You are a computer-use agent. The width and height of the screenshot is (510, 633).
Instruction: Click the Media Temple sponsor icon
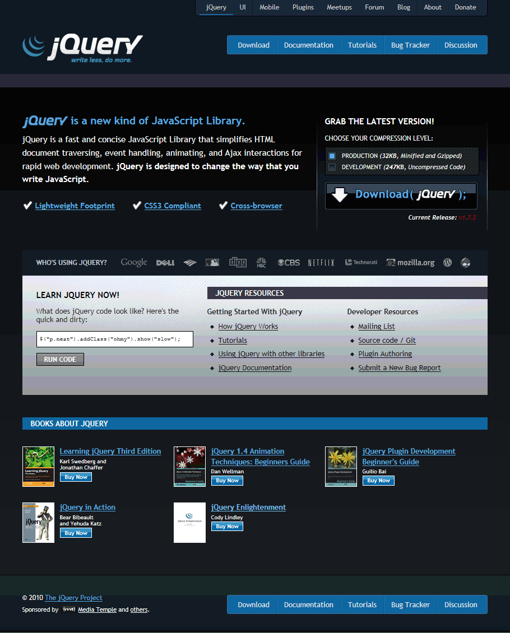69,609
